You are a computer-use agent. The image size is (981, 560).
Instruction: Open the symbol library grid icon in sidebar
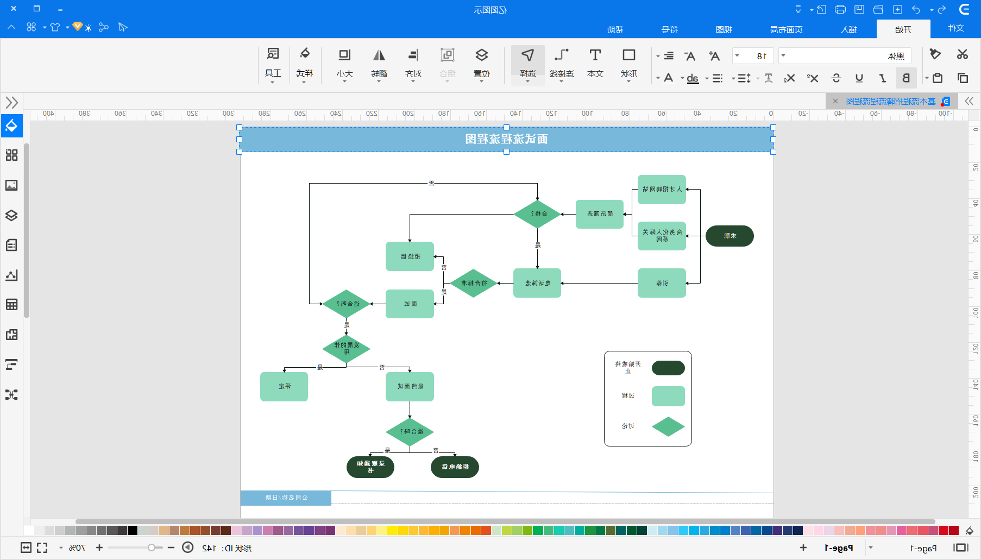click(11, 155)
